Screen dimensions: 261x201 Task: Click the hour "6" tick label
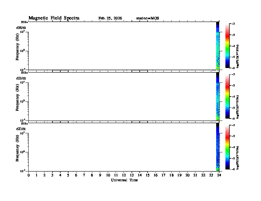tap(76, 175)
